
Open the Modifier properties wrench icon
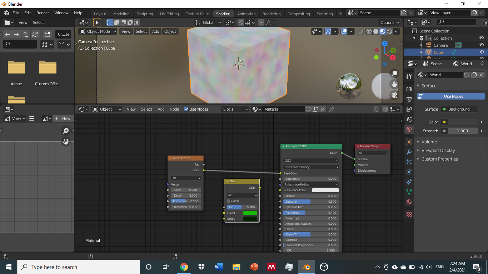pos(409,152)
